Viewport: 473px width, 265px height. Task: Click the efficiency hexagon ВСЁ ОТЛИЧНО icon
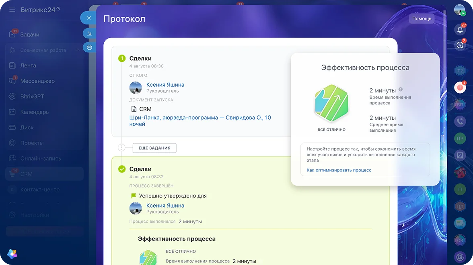331,103
